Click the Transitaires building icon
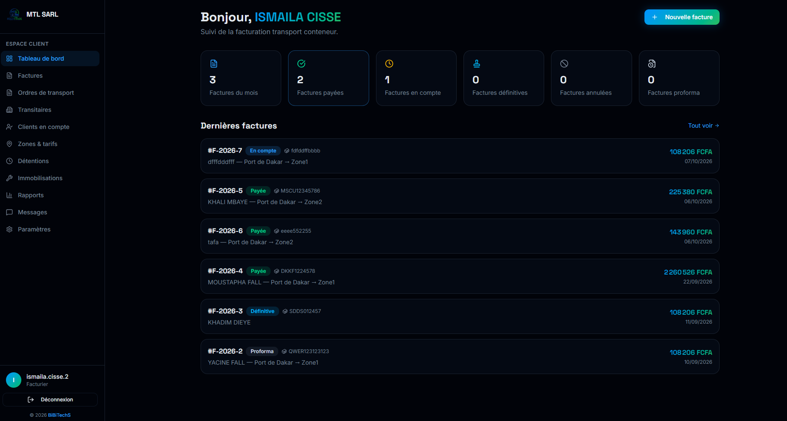 tap(9, 110)
